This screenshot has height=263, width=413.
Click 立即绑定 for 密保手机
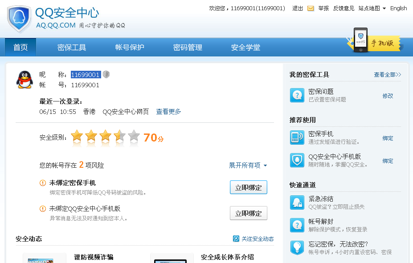pyautogui.click(x=249, y=187)
